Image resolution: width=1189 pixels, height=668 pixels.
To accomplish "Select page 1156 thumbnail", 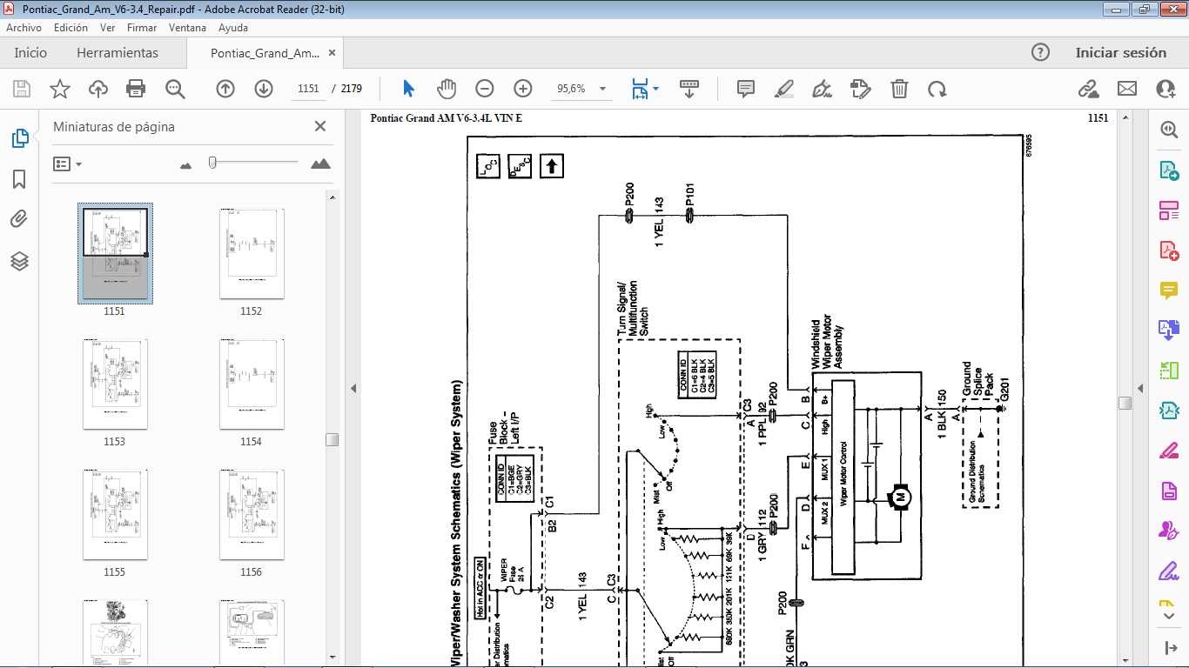I will click(x=252, y=514).
